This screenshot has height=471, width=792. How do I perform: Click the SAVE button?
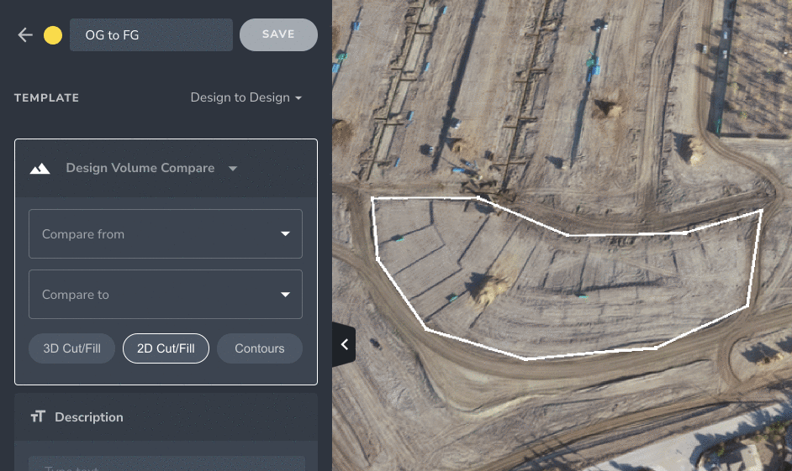point(278,34)
